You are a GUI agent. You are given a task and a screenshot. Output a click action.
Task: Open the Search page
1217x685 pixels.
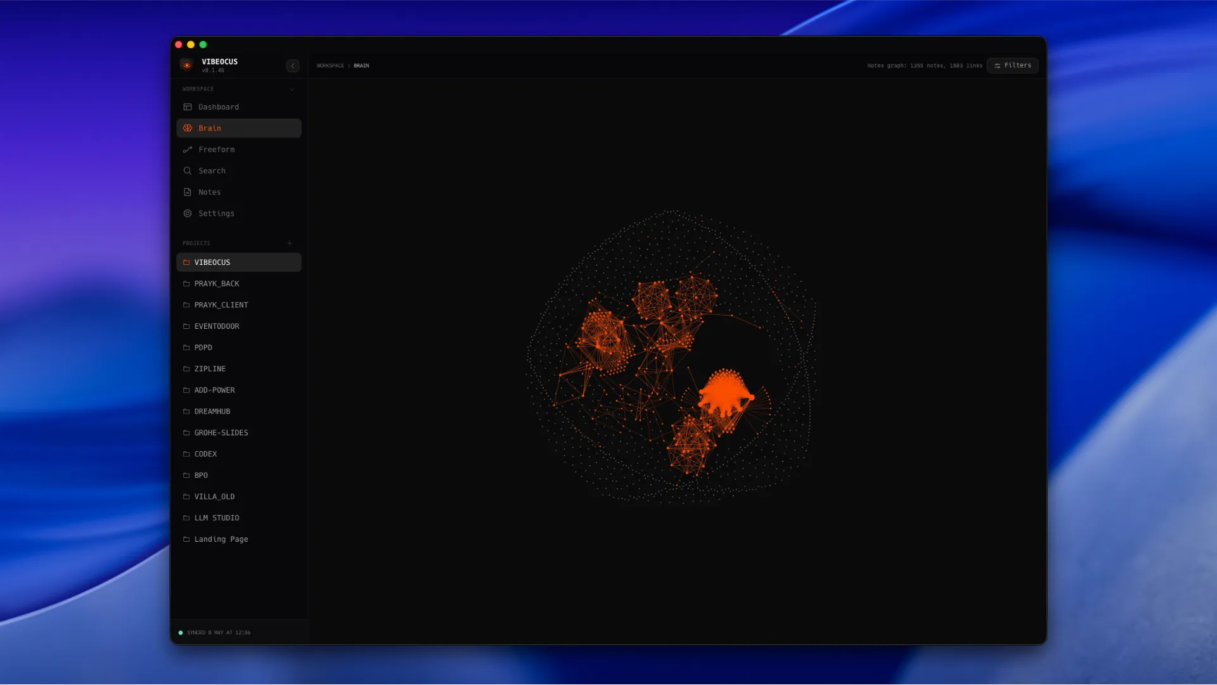pos(239,171)
